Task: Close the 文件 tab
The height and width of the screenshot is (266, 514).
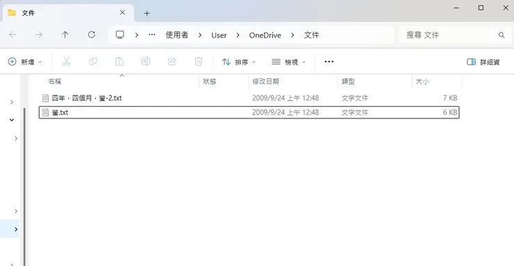Action: tap(123, 12)
